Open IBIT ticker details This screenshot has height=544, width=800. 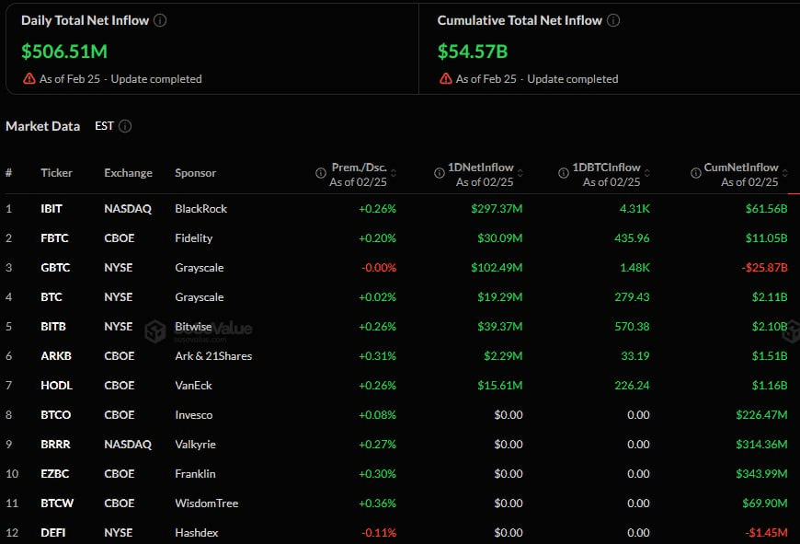pyautogui.click(x=52, y=209)
